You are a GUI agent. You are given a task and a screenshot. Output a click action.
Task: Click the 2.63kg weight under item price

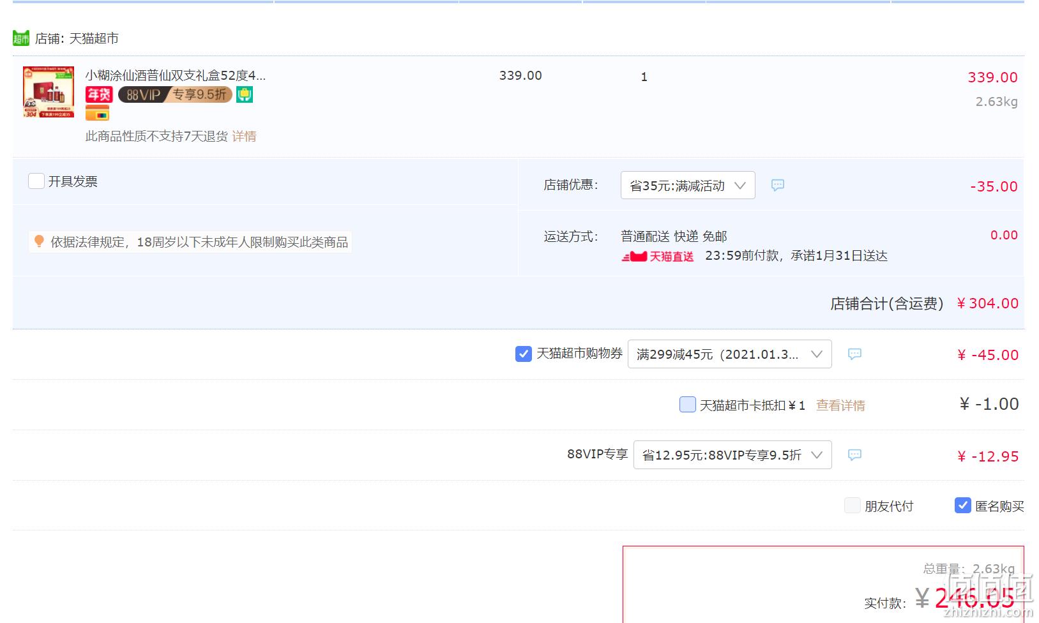click(x=996, y=101)
